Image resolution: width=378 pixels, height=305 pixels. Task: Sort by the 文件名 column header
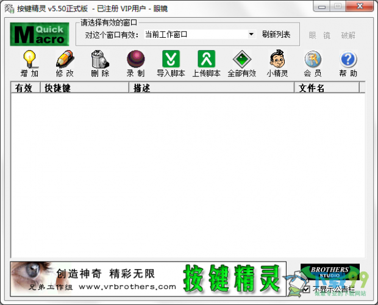(327, 88)
